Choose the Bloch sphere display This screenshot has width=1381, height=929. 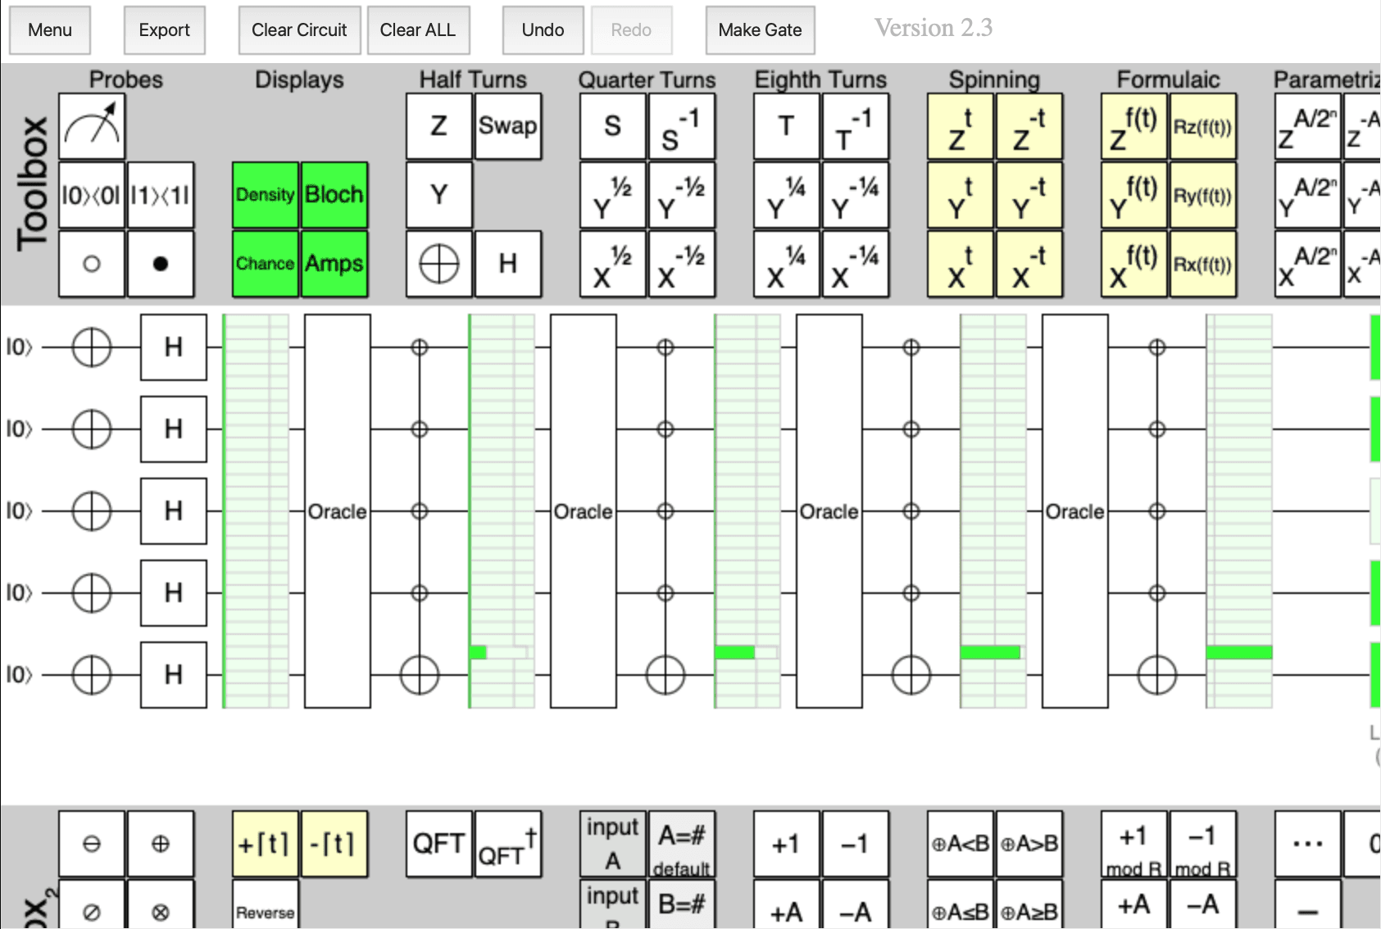point(334,195)
